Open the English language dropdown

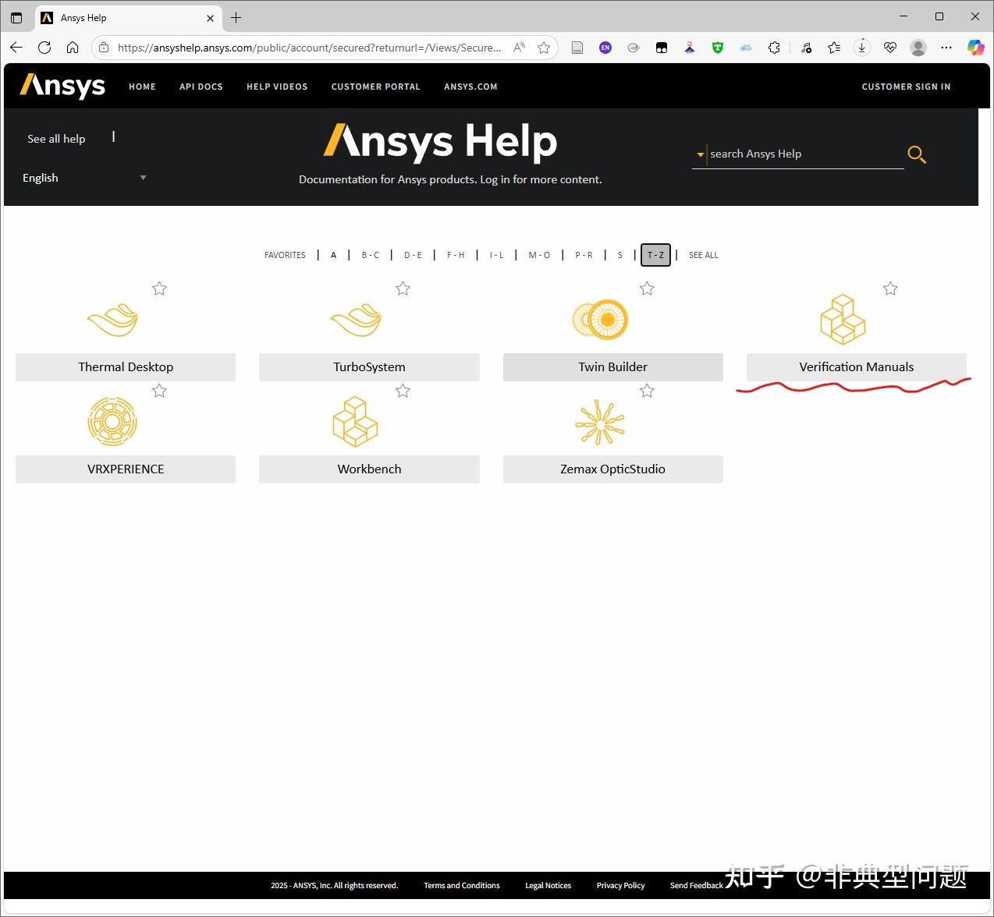click(x=84, y=178)
